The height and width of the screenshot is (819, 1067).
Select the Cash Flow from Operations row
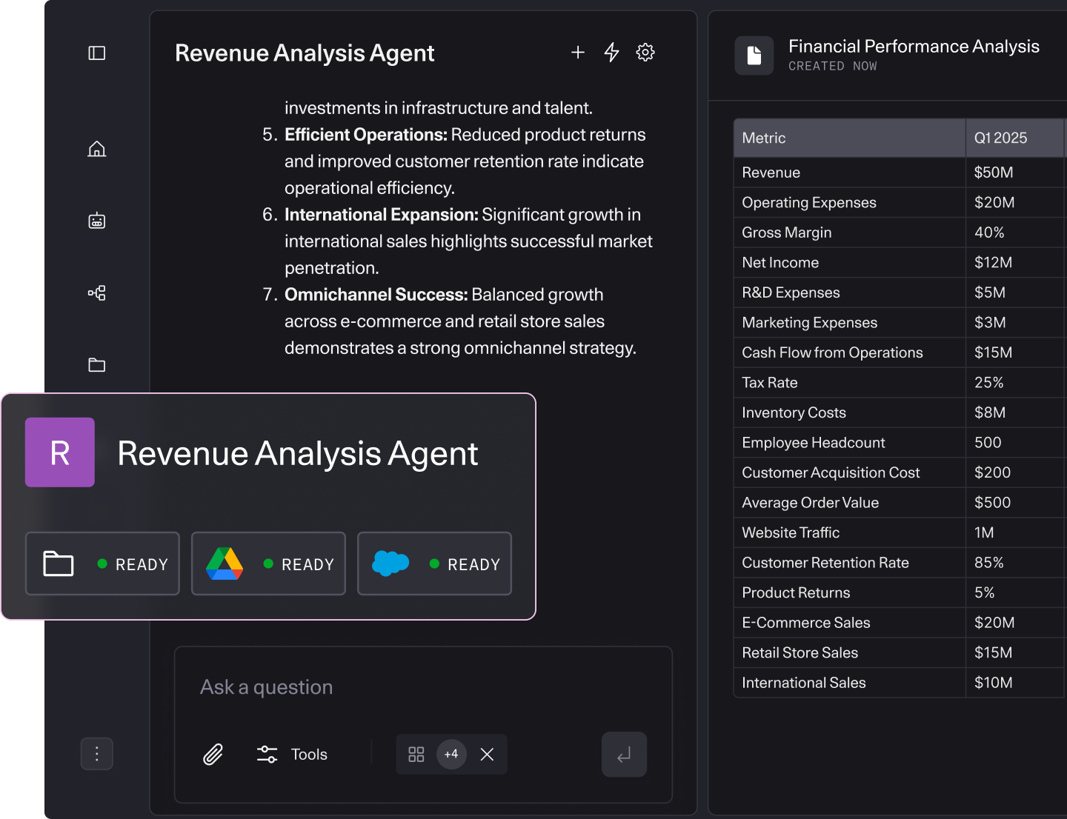[x=900, y=352]
